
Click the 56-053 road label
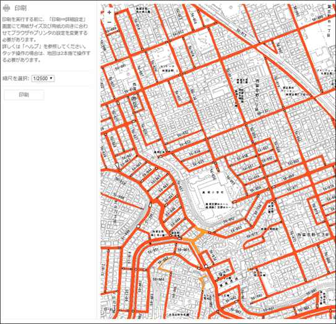236,229
